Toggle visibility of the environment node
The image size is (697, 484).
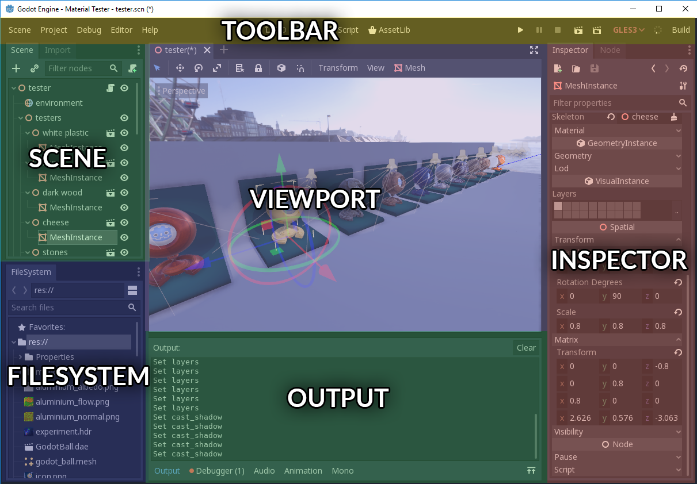[124, 102]
